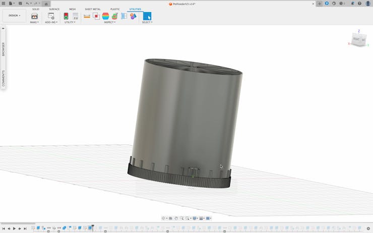
Task: Expand the BROWSER side panel
Action: [4, 49]
